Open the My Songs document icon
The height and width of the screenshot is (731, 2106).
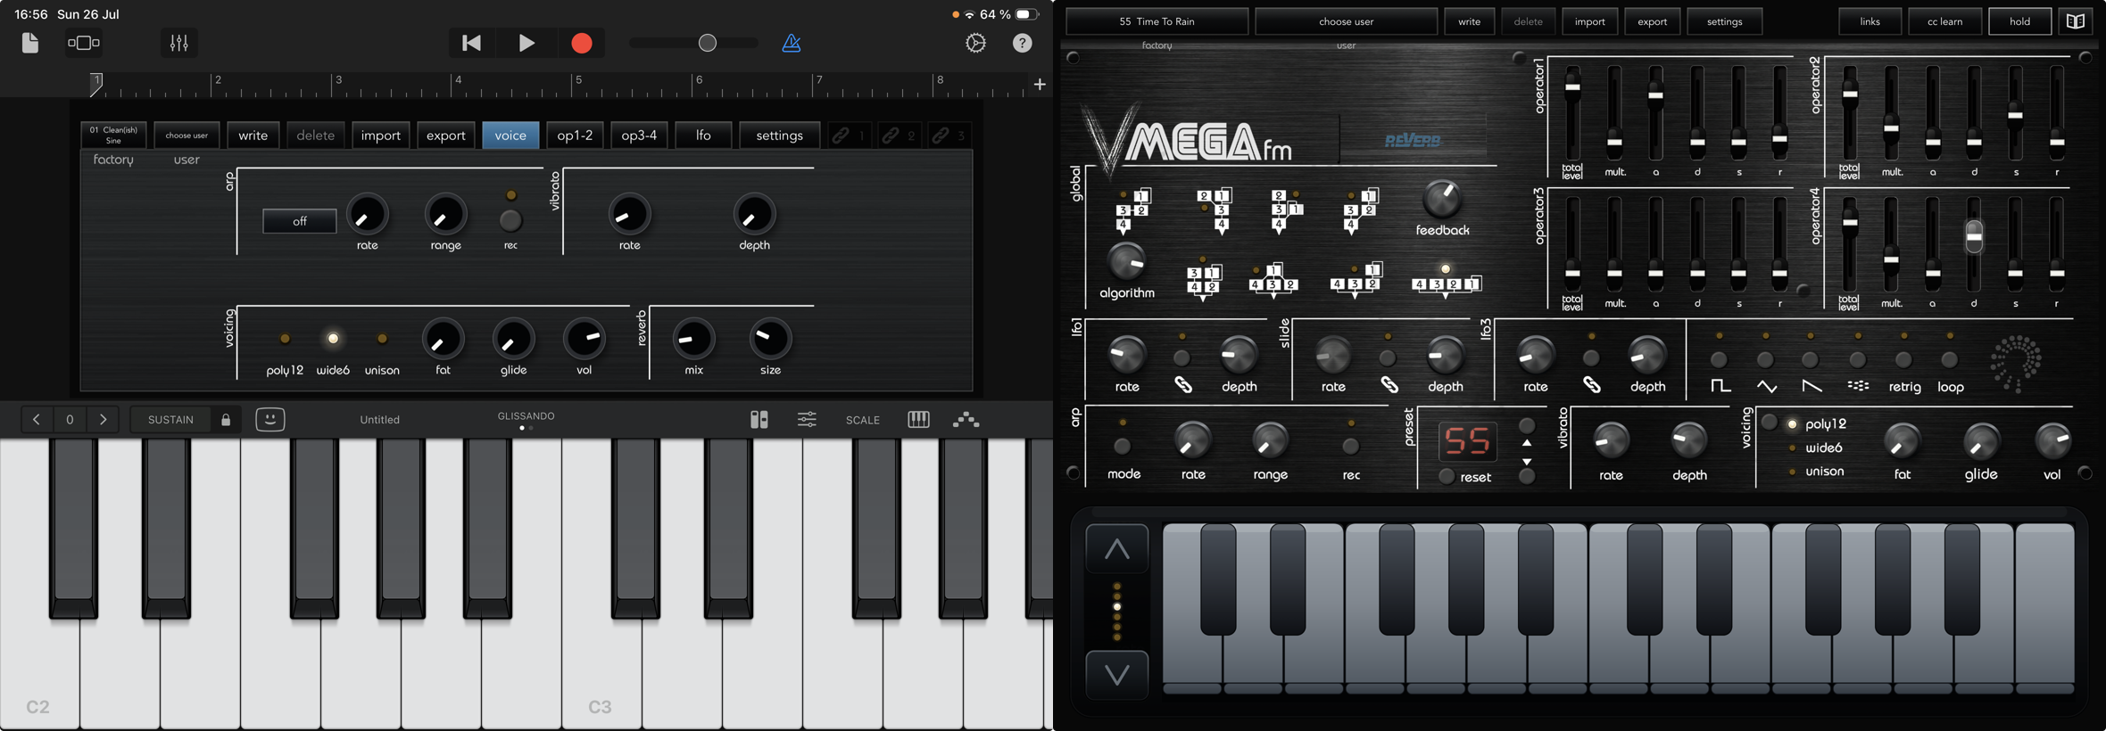coord(30,43)
